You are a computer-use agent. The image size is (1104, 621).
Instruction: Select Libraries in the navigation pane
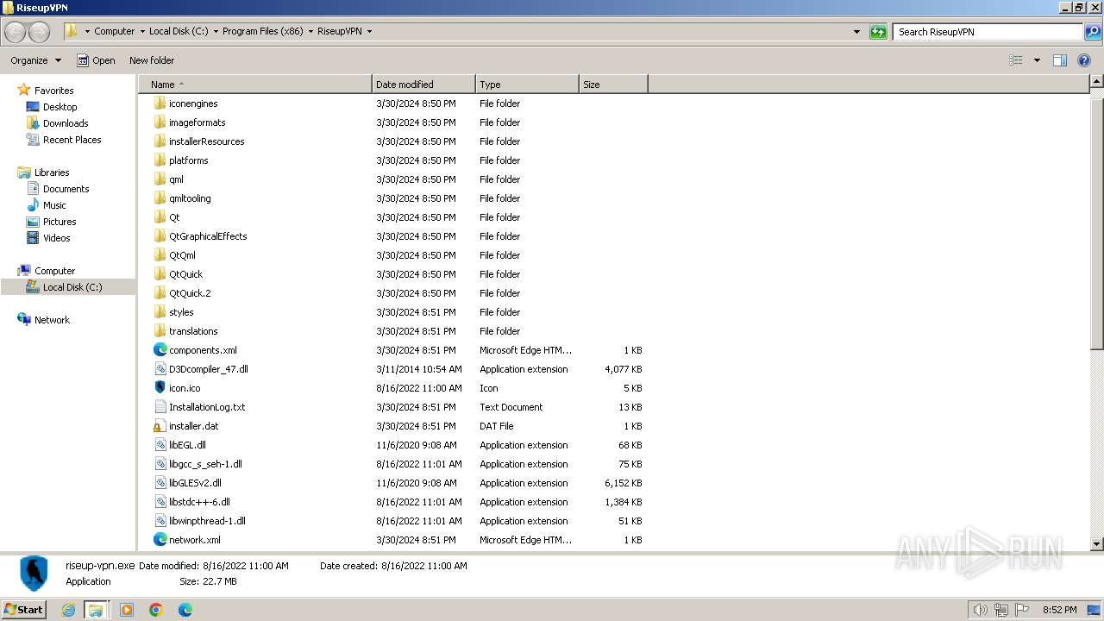click(x=52, y=172)
